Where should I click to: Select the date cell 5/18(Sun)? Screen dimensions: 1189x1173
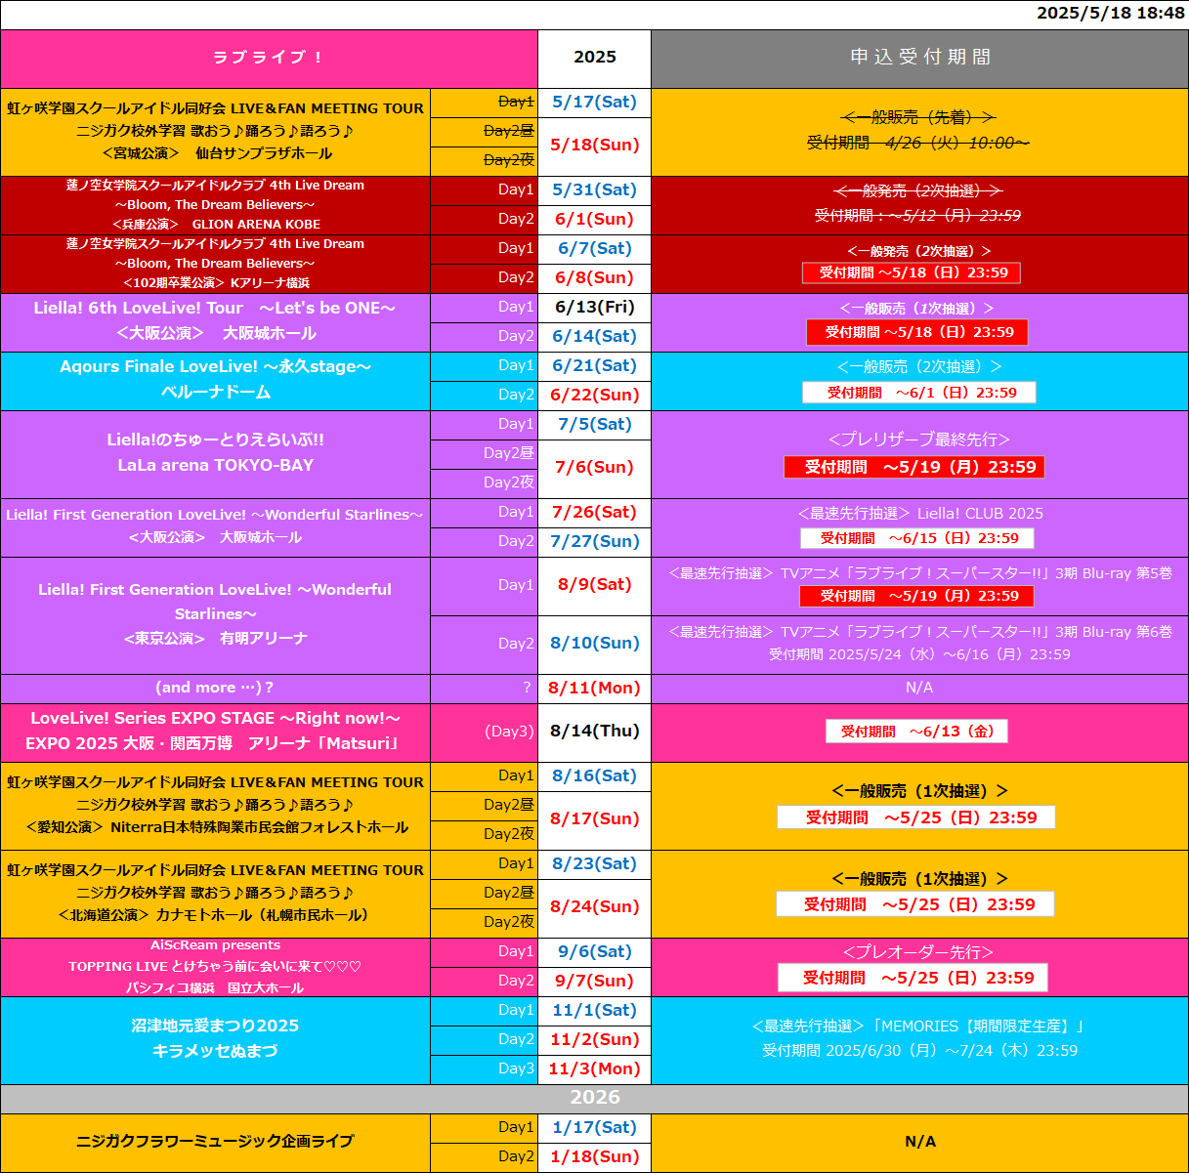click(594, 147)
